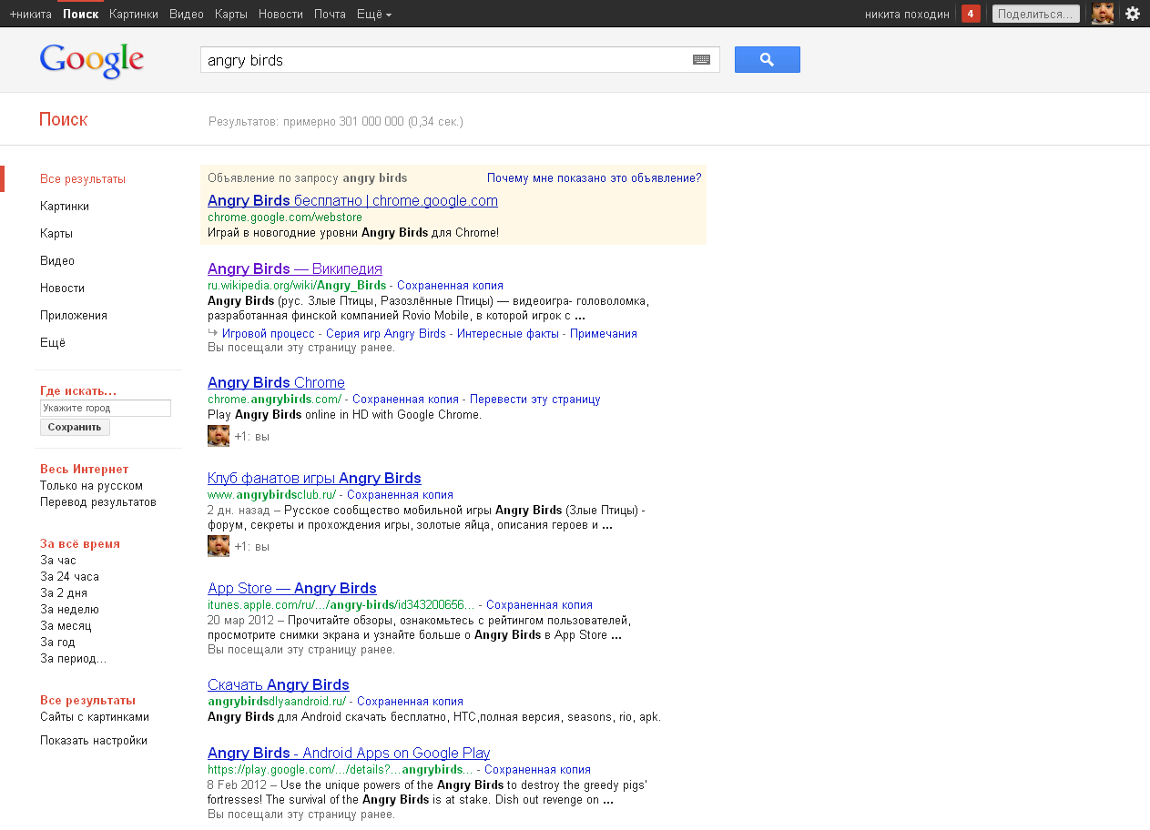Filter results За неделю

click(69, 610)
